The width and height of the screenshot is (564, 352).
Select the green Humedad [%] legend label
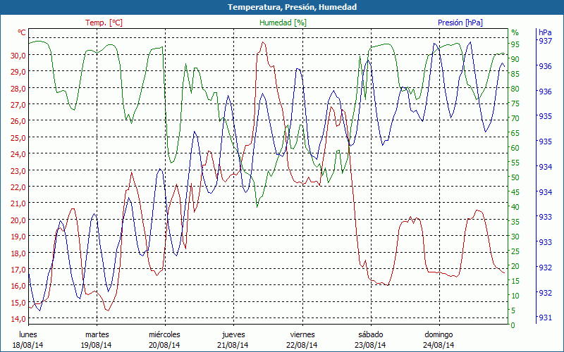click(x=283, y=23)
